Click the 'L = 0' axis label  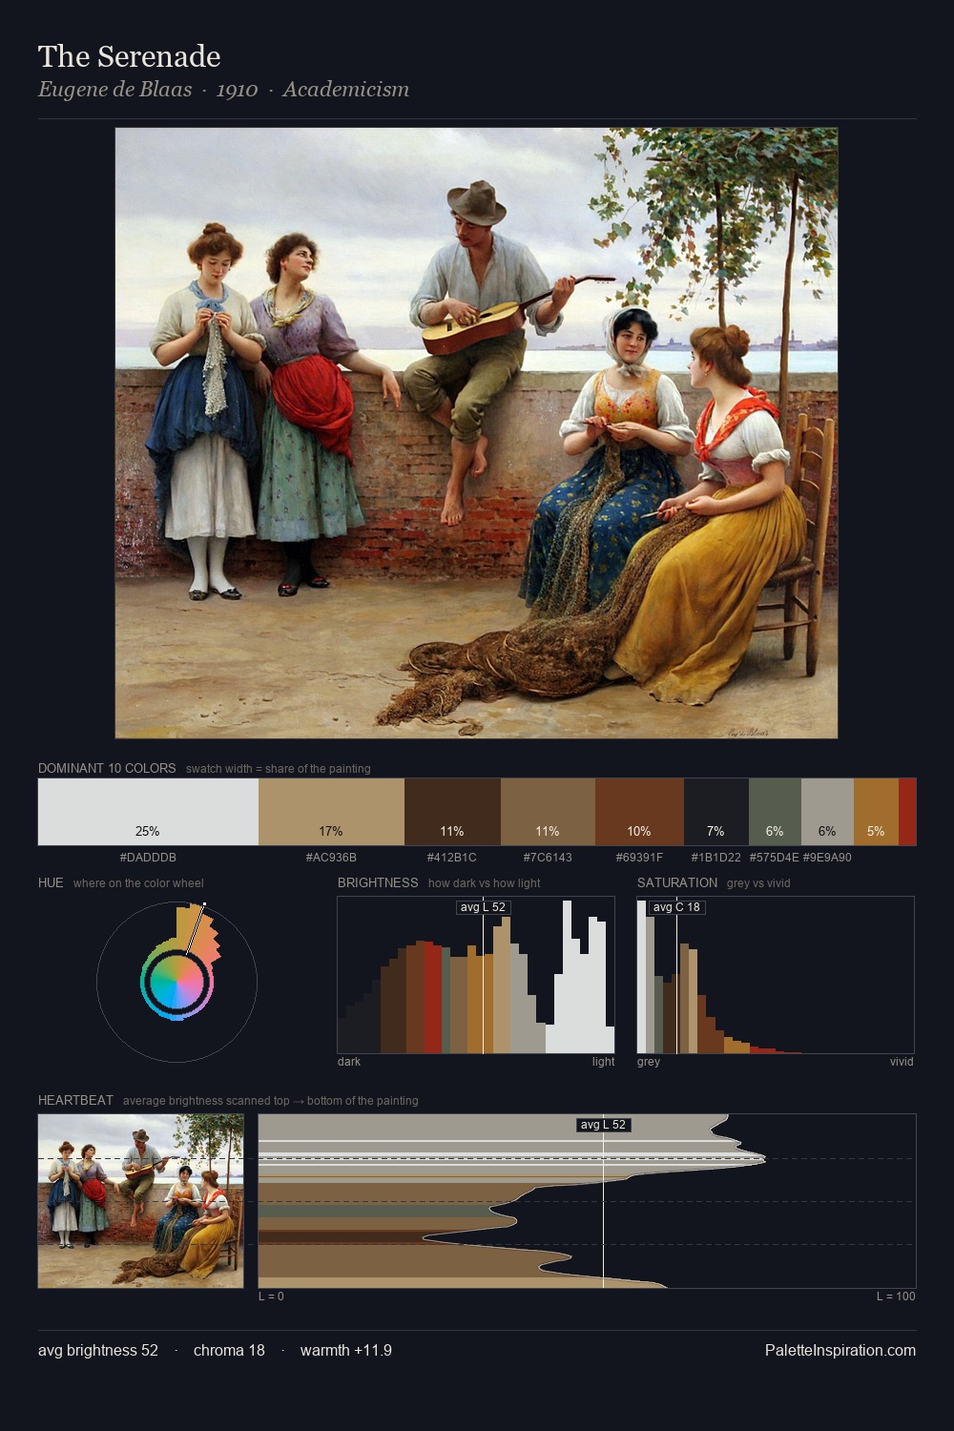271,1296
